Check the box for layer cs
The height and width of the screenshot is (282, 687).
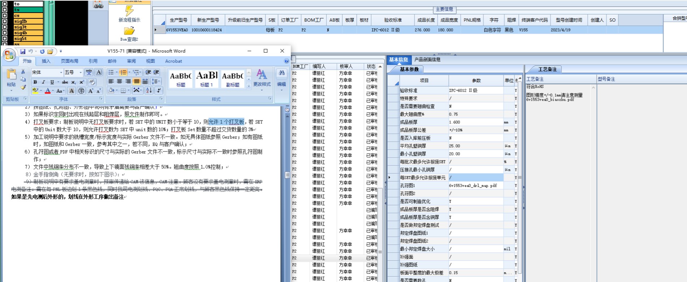tap(5, 16)
